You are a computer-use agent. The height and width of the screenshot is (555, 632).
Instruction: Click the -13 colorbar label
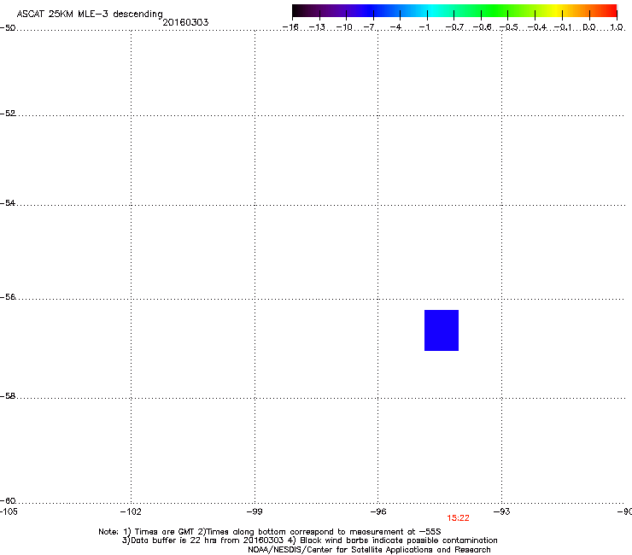pos(317,27)
